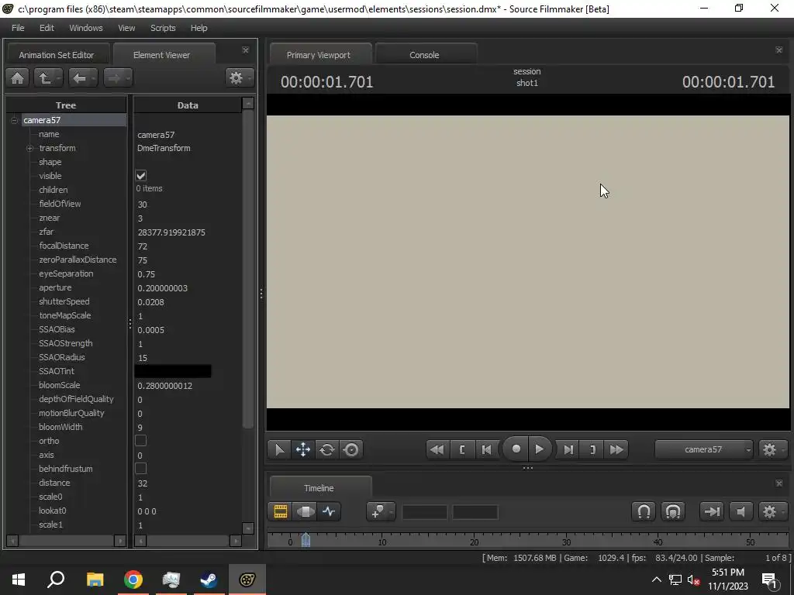Open Google Chrome from taskbar
Image resolution: width=794 pixels, height=595 pixels.
coord(133,580)
